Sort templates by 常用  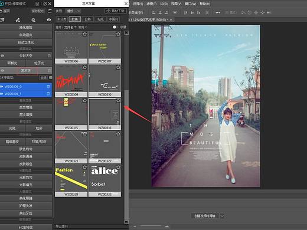pyautogui.click(x=83, y=27)
